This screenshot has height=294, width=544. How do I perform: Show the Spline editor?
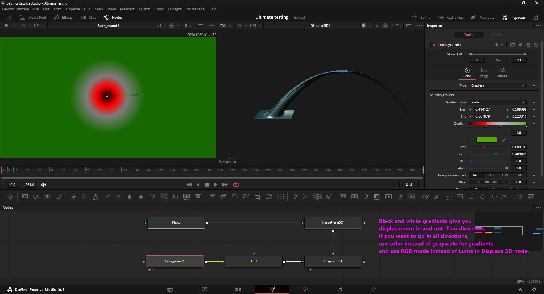(x=421, y=17)
